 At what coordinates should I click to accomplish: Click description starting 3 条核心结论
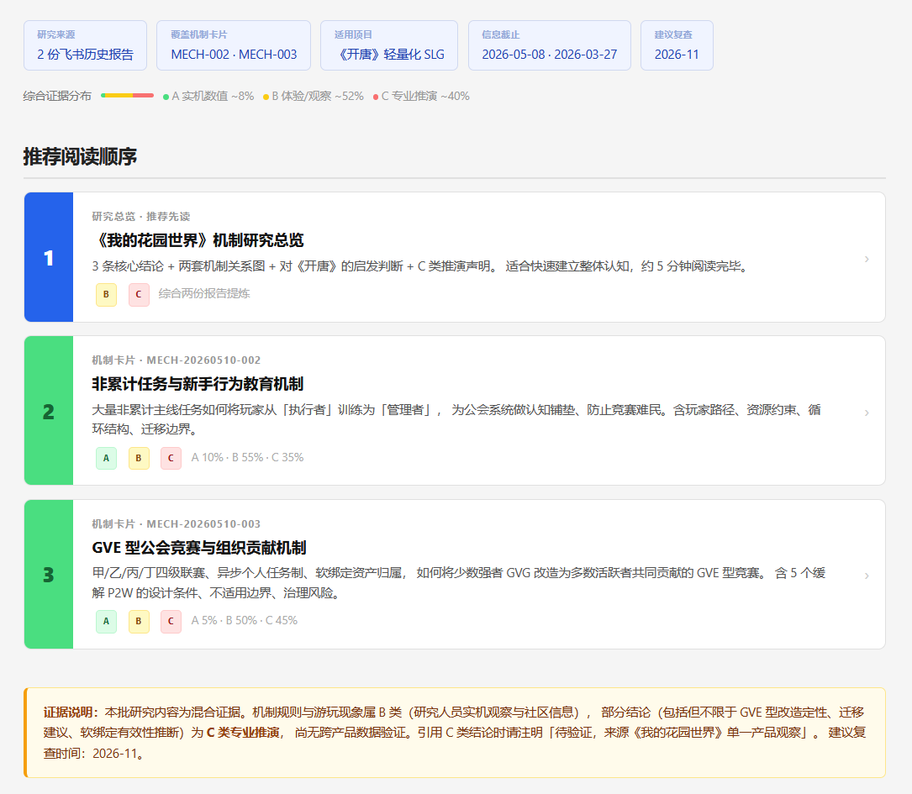pyautogui.click(x=420, y=266)
